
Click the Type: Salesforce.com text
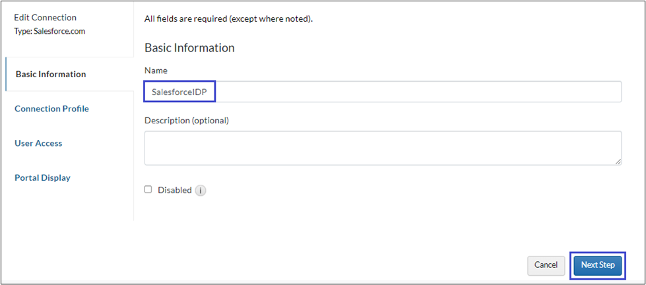[49, 30]
